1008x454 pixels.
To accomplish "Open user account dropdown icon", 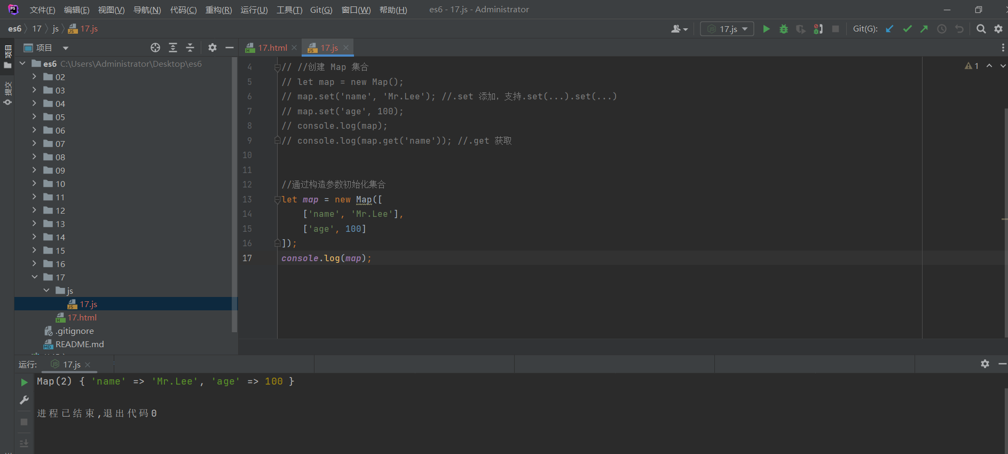I will tap(679, 29).
